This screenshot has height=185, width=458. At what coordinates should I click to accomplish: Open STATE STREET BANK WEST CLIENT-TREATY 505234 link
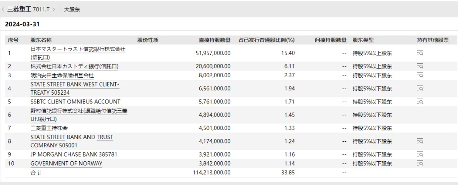75,88
